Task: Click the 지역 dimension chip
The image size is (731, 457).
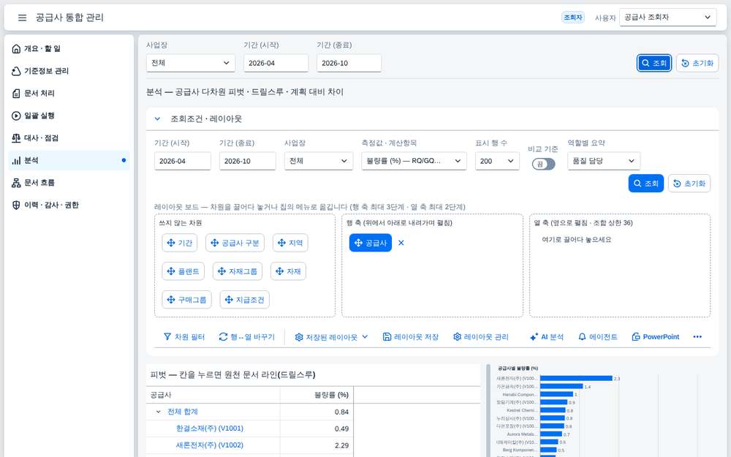Action: (x=290, y=243)
